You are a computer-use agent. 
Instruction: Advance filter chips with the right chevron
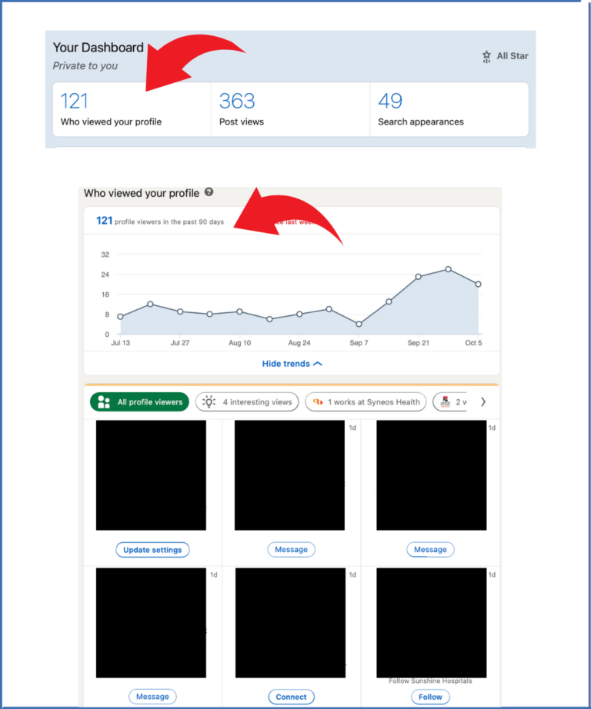[483, 402]
